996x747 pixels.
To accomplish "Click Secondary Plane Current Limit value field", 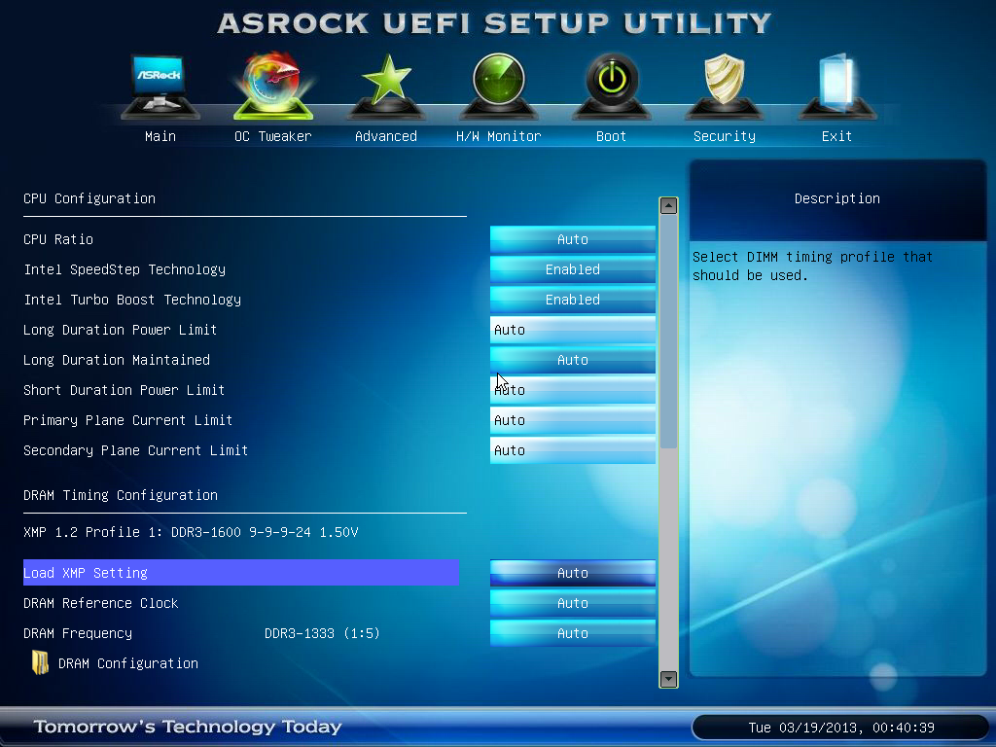I will (x=572, y=450).
